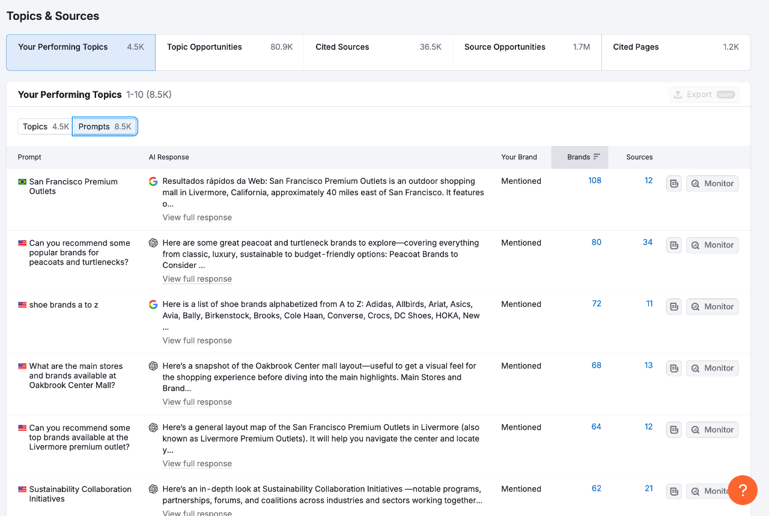Click details icon in Oakbrook Center Mall row

click(x=674, y=368)
